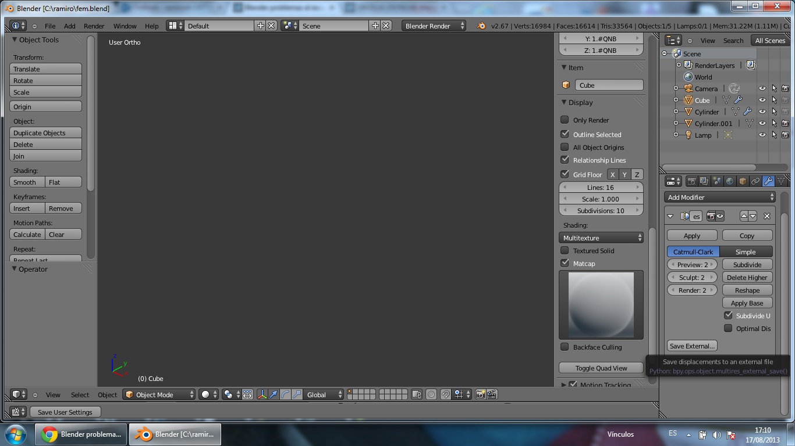Click the Camera data icon in outliner
The image size is (795, 446).
point(734,88)
